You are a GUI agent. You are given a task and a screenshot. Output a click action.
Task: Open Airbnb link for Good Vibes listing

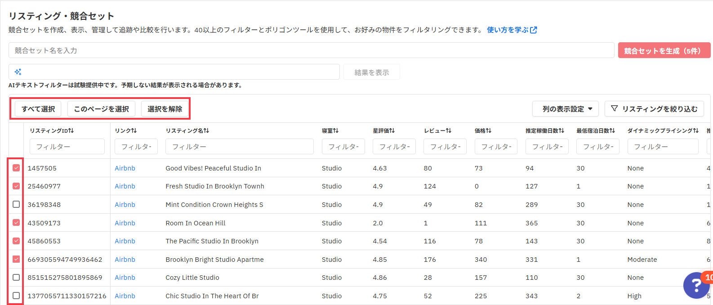point(125,168)
